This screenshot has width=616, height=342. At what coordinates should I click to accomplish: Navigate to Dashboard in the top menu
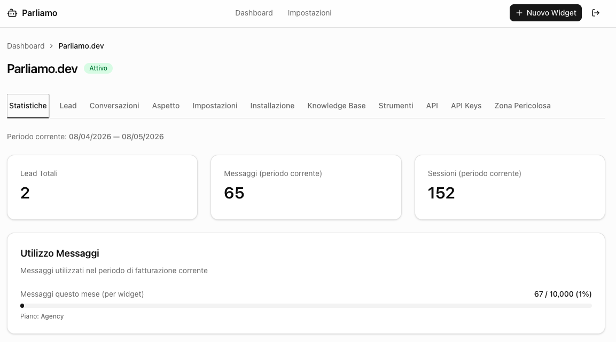254,13
